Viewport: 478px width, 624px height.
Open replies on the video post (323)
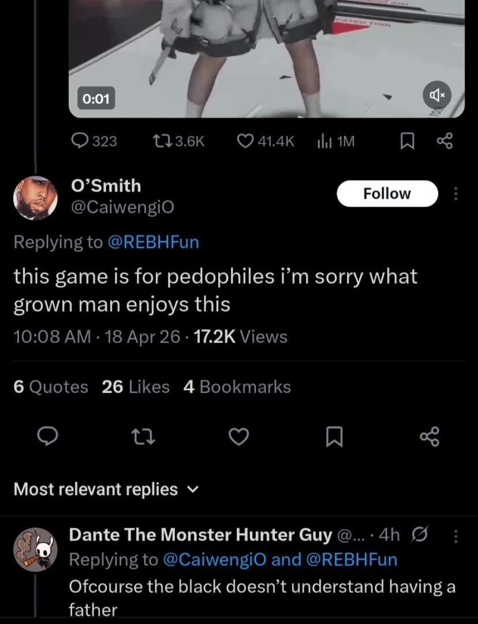[x=94, y=141]
